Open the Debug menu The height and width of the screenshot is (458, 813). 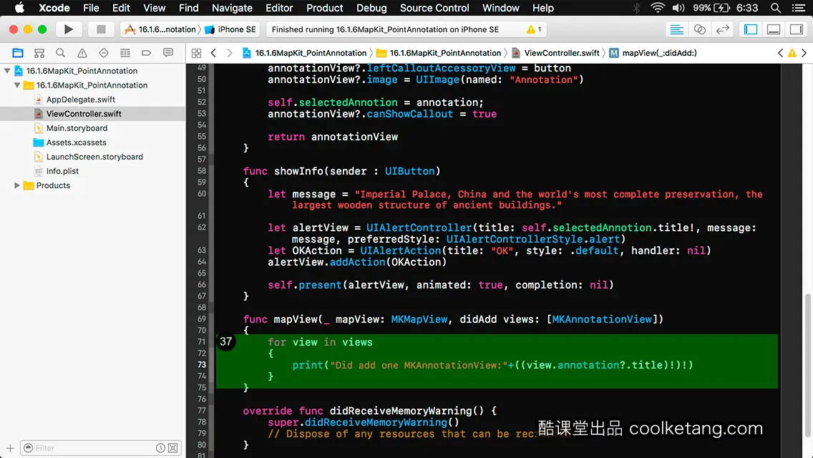click(x=371, y=8)
